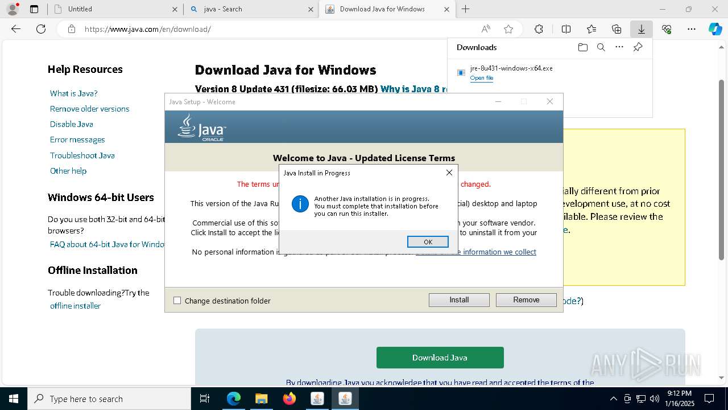Click OK in the Java Install in Progress dialog
728x410 pixels.
click(x=428, y=242)
